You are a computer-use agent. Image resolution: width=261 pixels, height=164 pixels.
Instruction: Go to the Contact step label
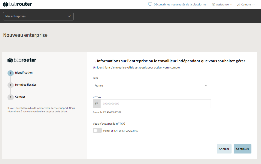(20, 97)
